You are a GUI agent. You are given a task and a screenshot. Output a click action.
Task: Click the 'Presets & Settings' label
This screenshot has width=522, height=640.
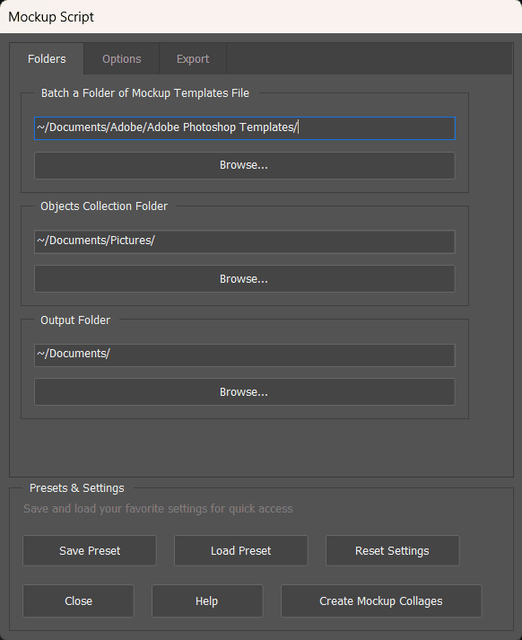[x=76, y=488]
